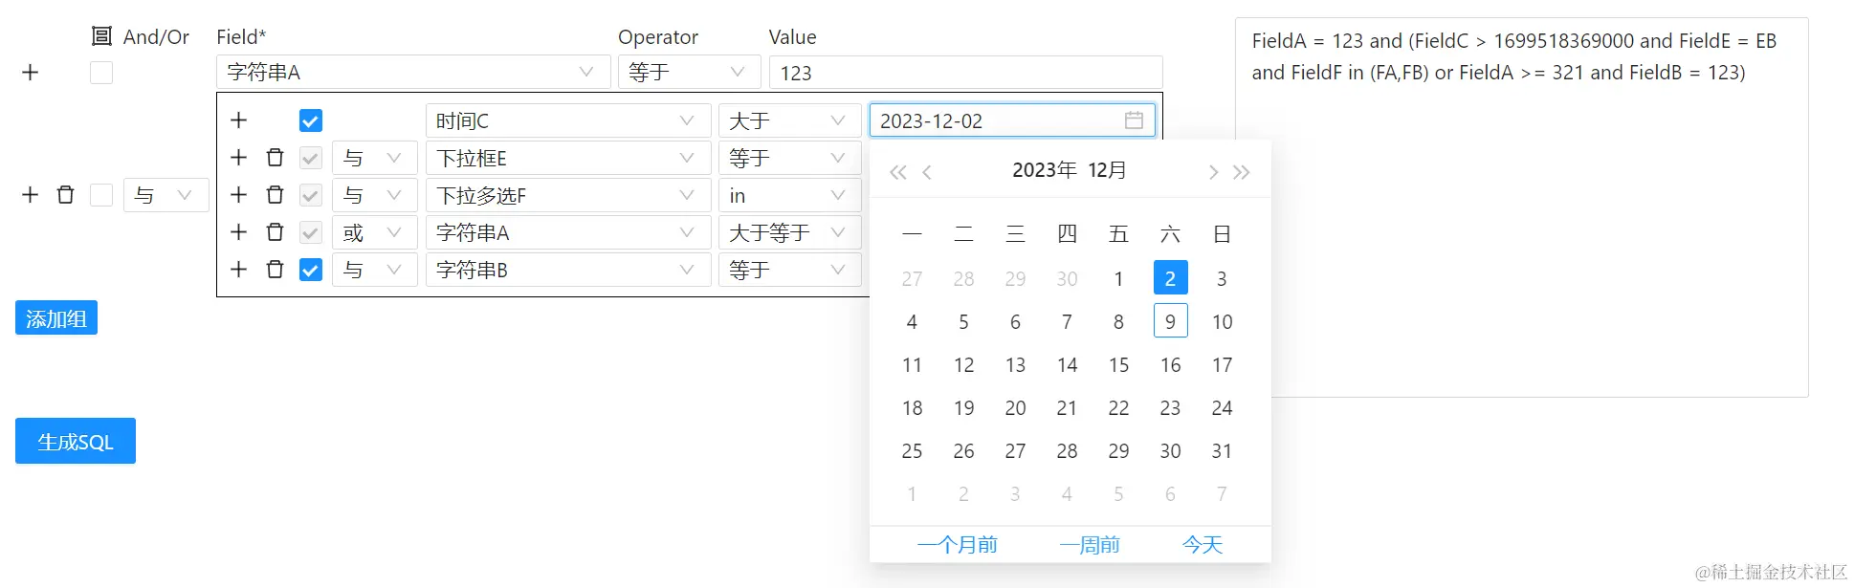
Task: Add a row after the 下拉多选F condition
Action: coord(239,195)
